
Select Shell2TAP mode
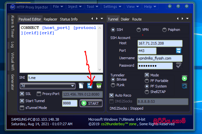point(147,92)
